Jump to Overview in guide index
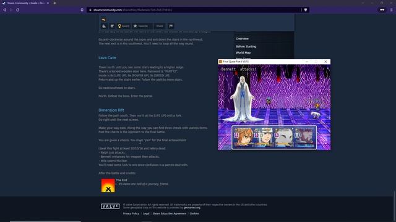The width and height of the screenshot is (396, 222). 242,39
